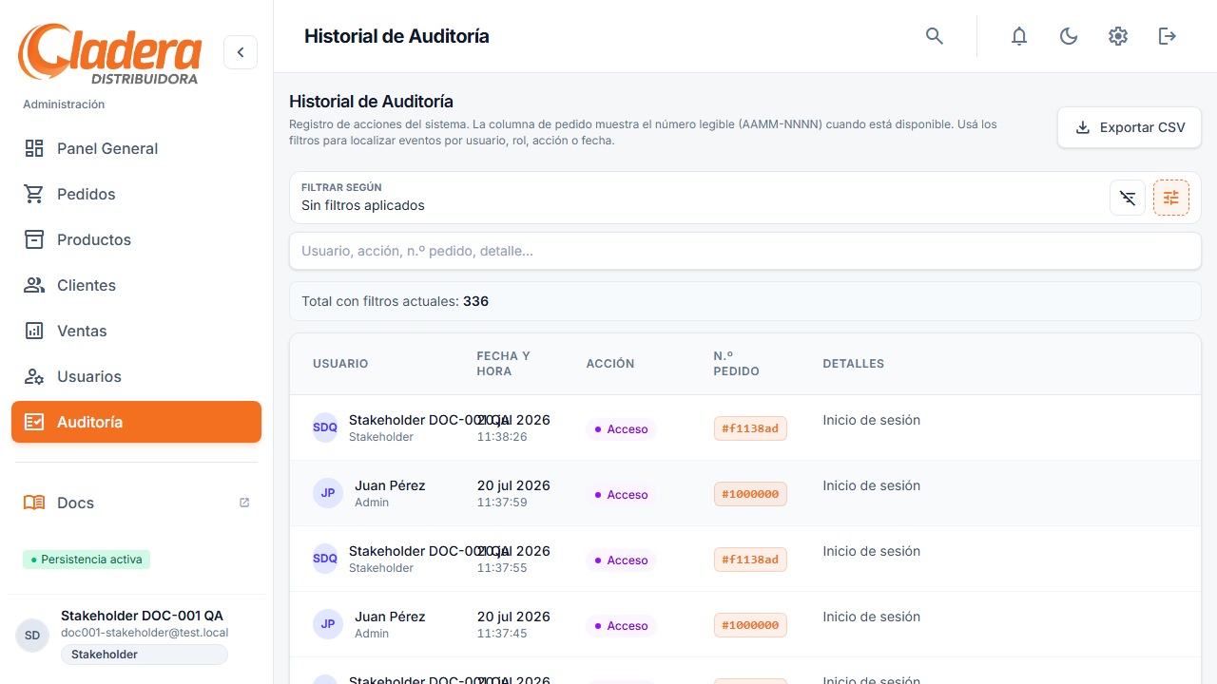The height and width of the screenshot is (684, 1217).
Task: Click the Sin filtros aplicados filter summary
Action: tap(363, 205)
